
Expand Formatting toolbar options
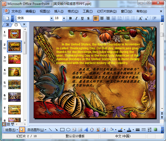click(162, 18)
